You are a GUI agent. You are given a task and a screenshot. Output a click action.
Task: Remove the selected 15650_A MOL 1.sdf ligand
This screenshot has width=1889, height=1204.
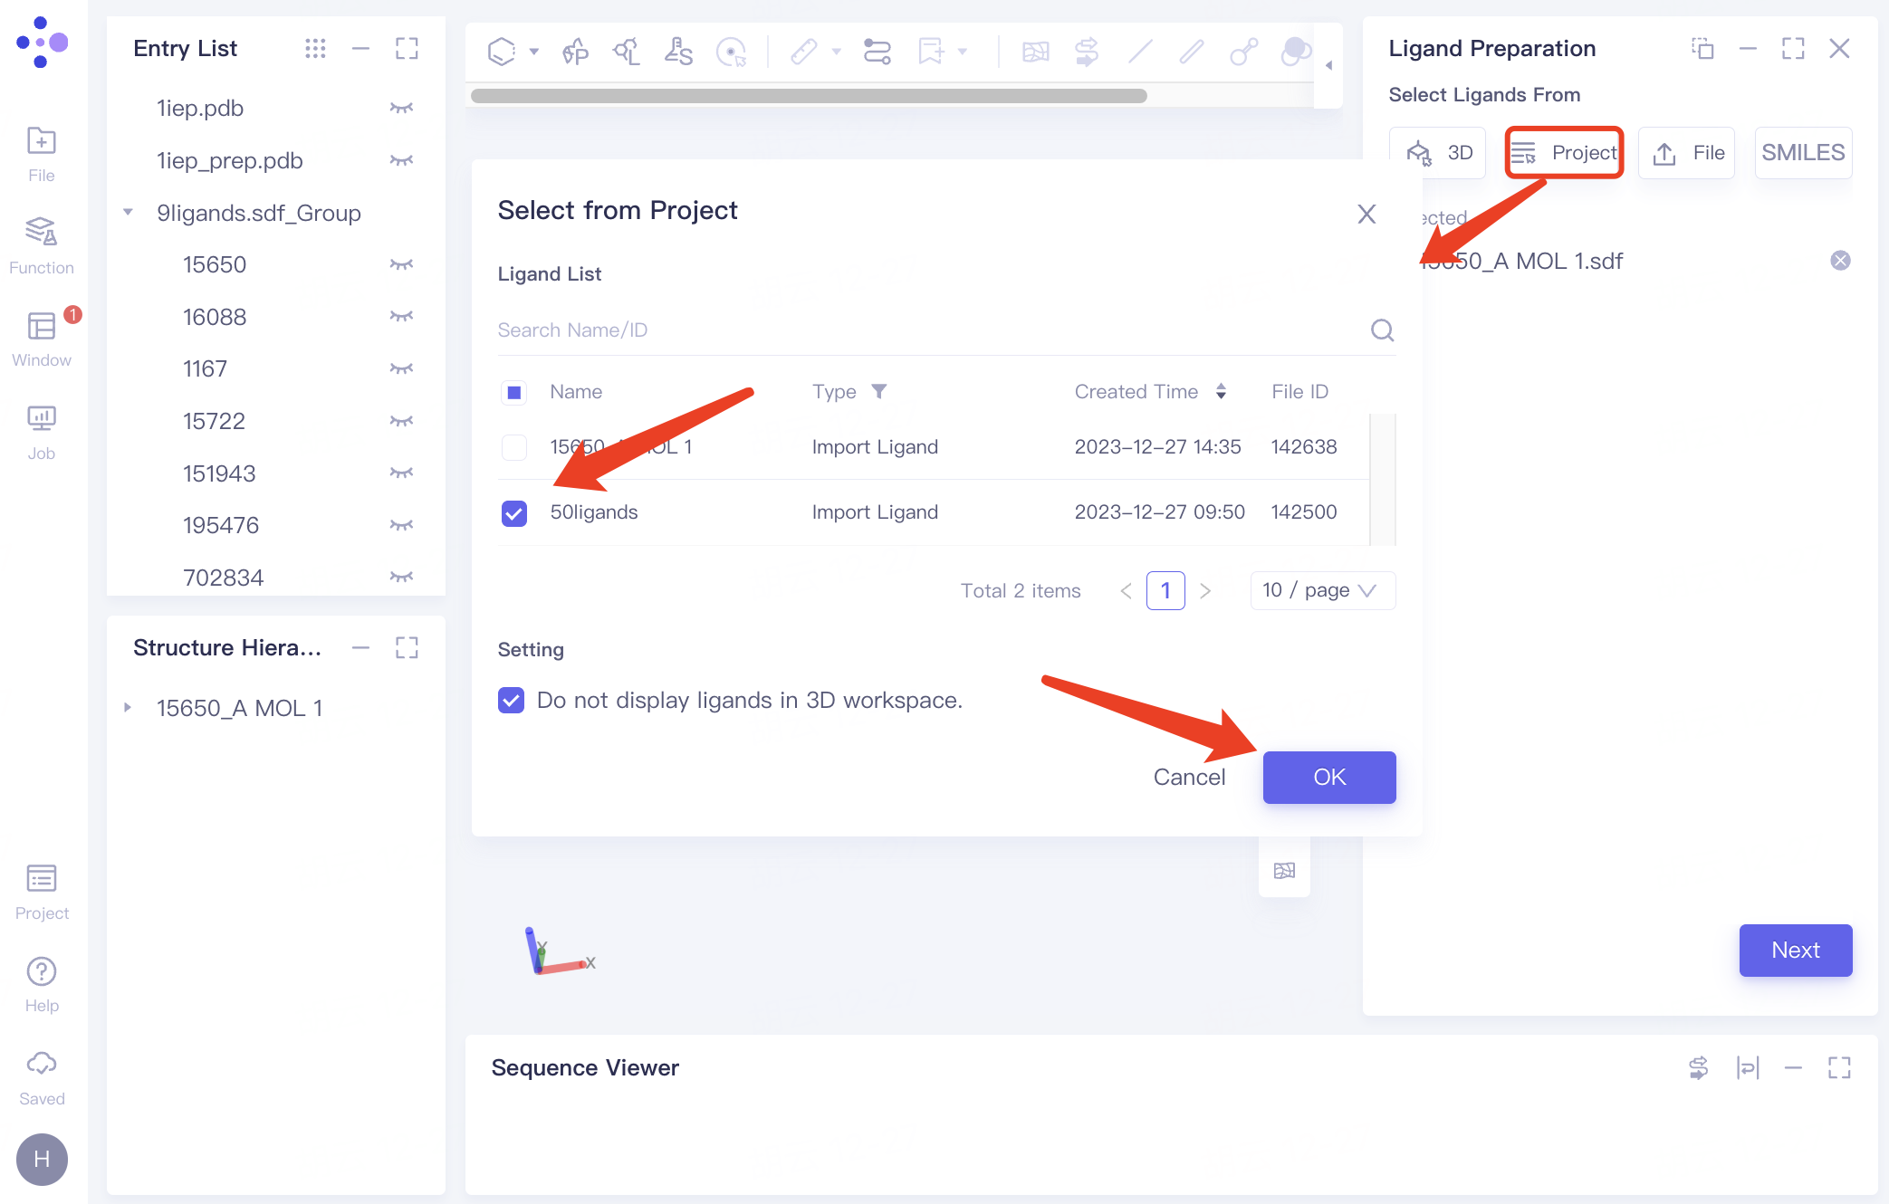click(x=1840, y=261)
